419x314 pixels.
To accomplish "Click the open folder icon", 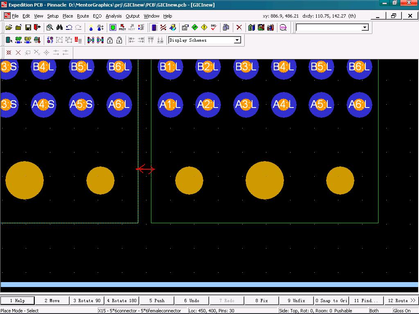I will click(9, 27).
